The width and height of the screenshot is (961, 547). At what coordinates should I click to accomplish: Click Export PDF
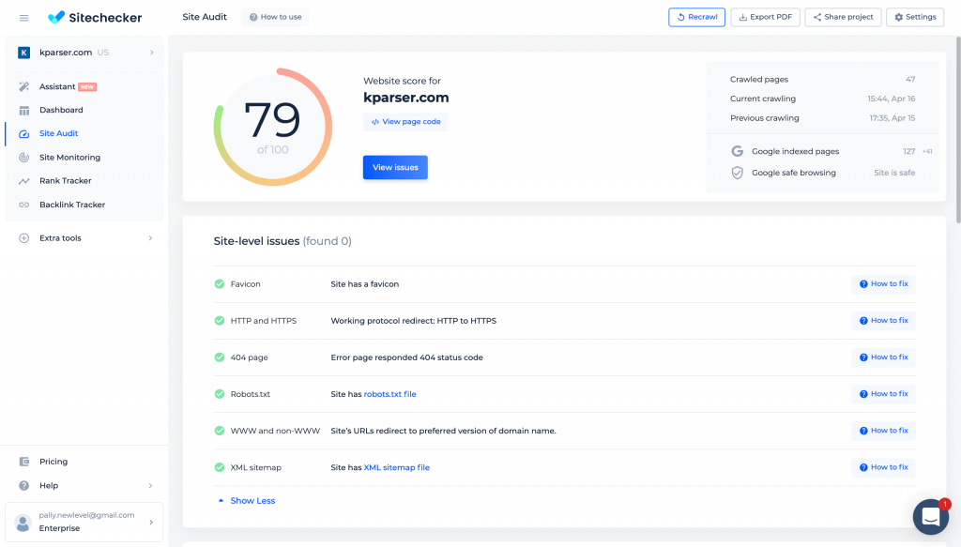[766, 17]
